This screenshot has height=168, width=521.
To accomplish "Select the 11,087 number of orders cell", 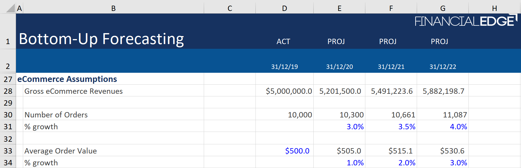I will point(455,115).
